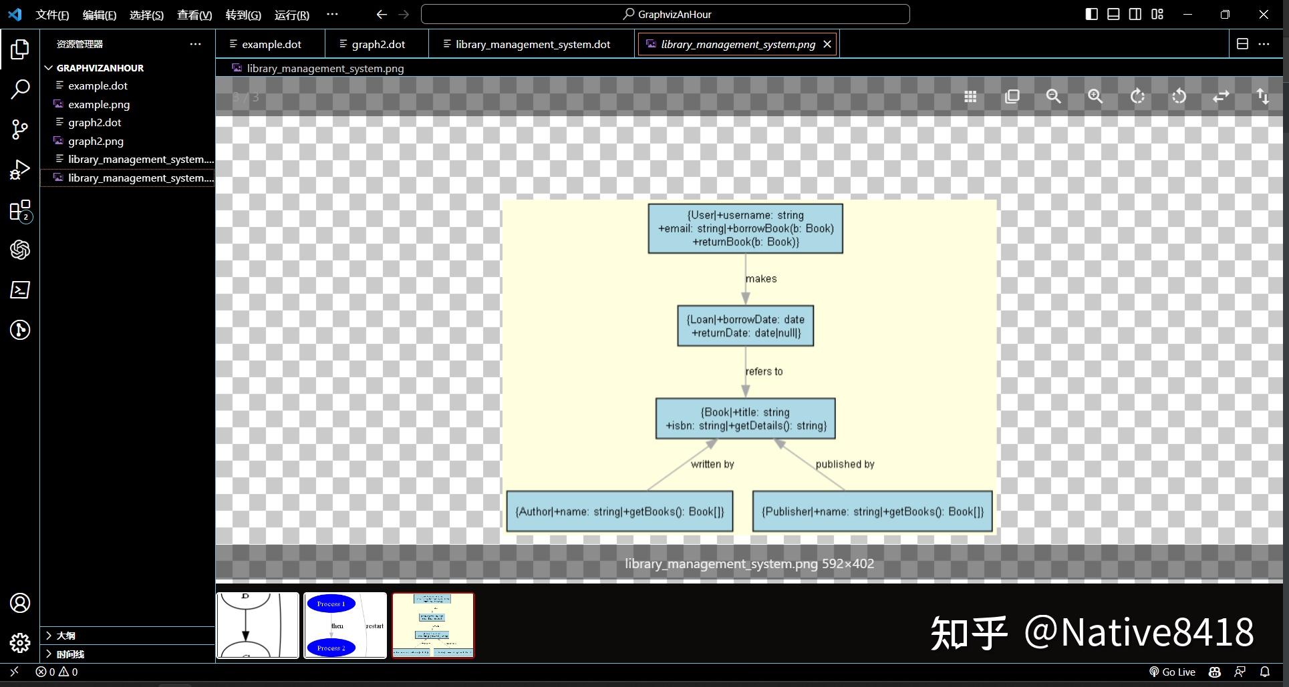Screen dimensions: 1289x687
Task: Open the 文件 menu
Action: click(x=51, y=14)
